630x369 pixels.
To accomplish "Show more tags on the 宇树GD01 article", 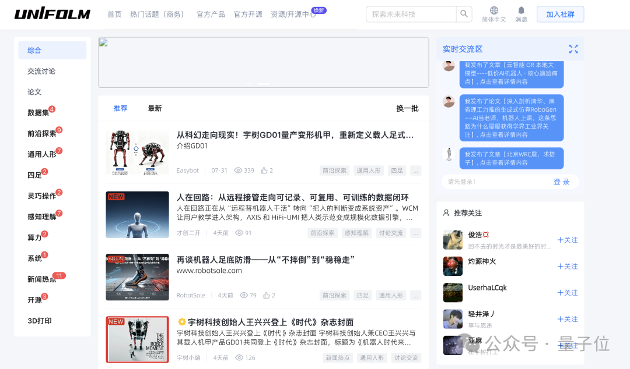I will [416, 171].
